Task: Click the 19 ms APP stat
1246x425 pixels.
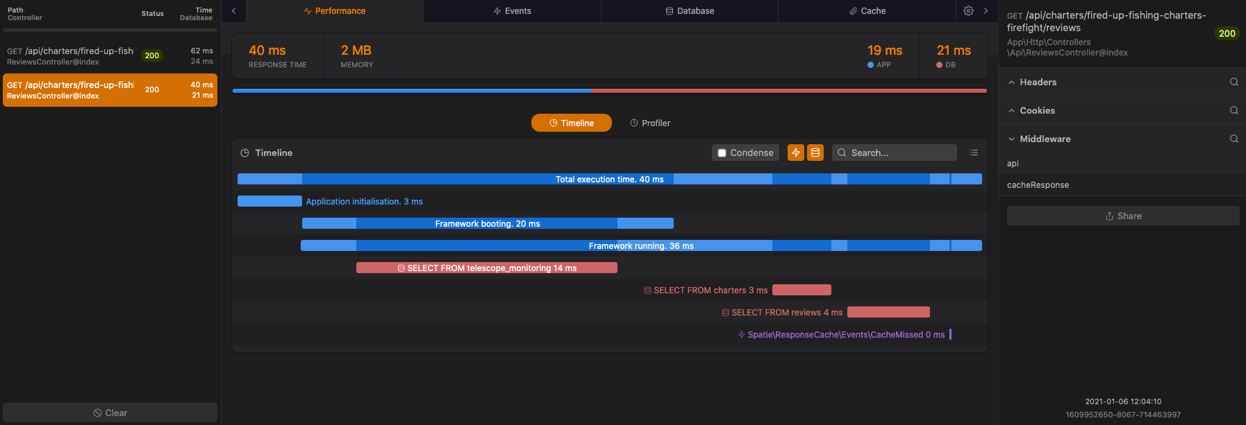Action: pyautogui.click(x=884, y=56)
